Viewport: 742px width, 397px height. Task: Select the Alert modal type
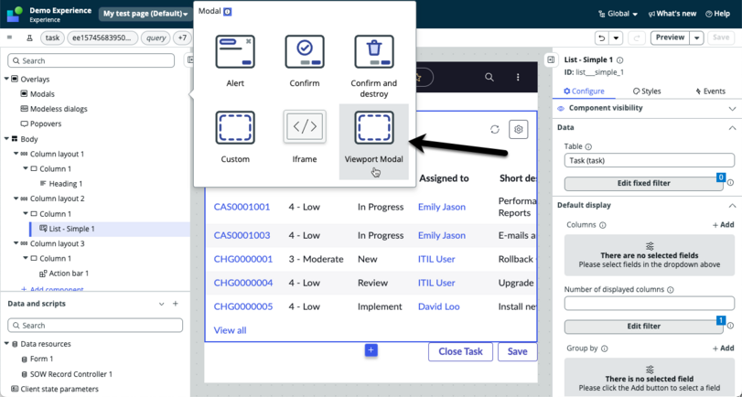235,60
